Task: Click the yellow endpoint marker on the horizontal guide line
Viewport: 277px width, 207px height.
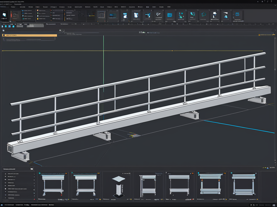Action: click(x=172, y=50)
